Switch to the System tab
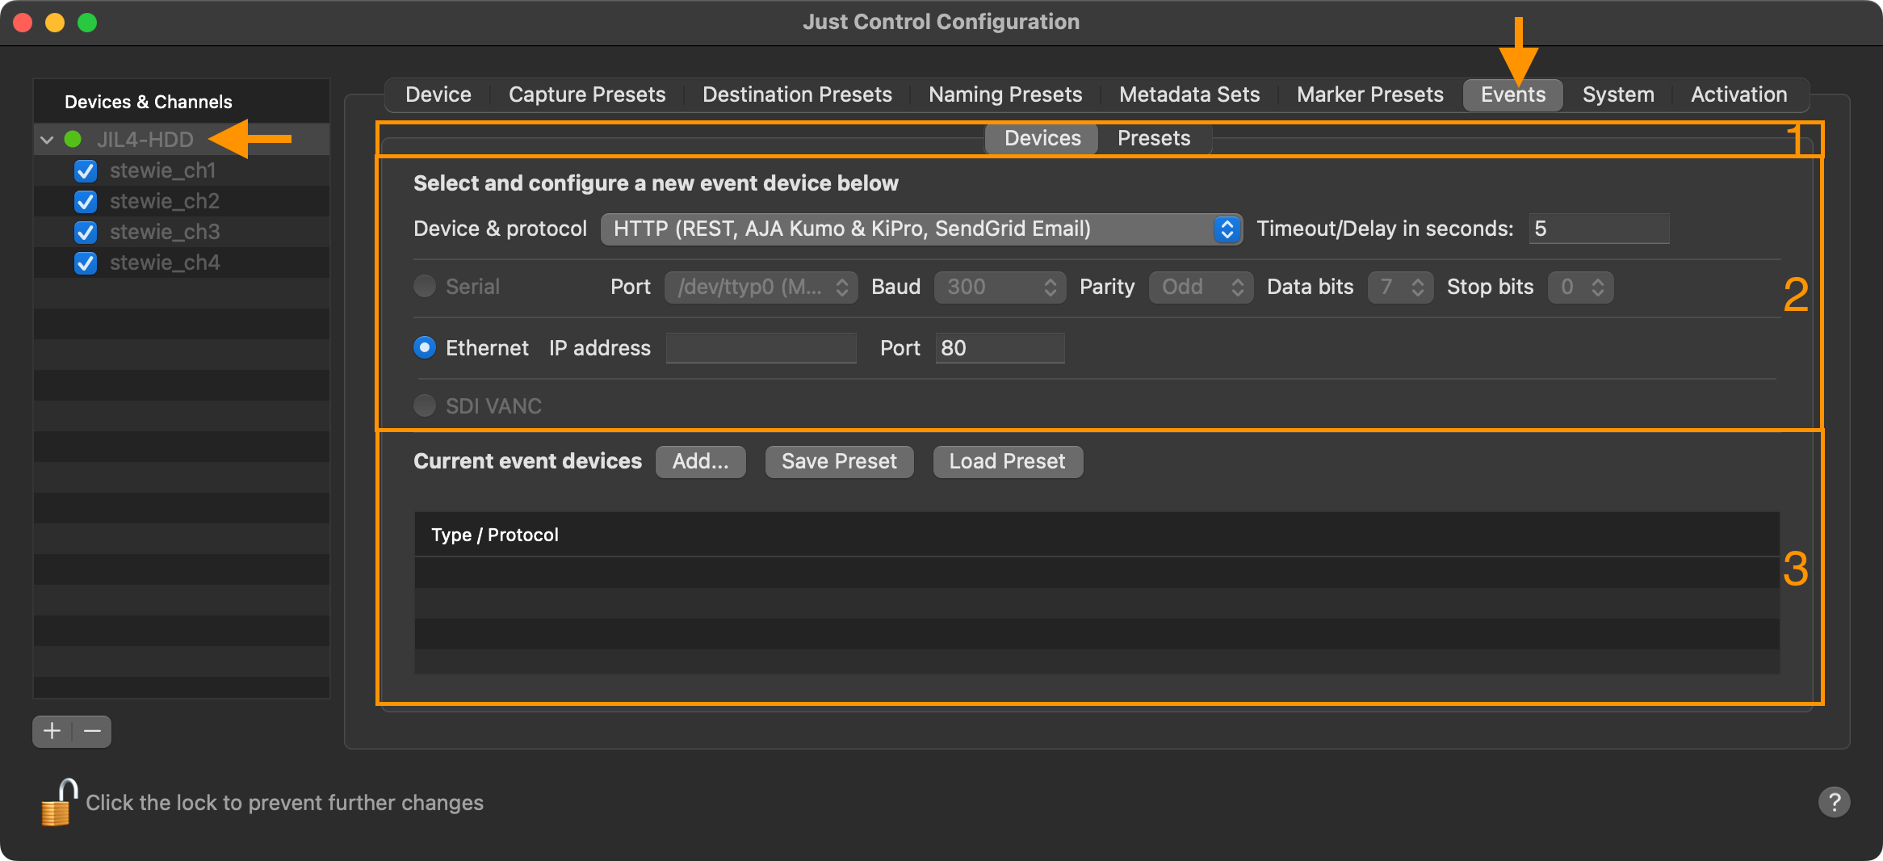This screenshot has height=861, width=1883. pyautogui.click(x=1618, y=94)
